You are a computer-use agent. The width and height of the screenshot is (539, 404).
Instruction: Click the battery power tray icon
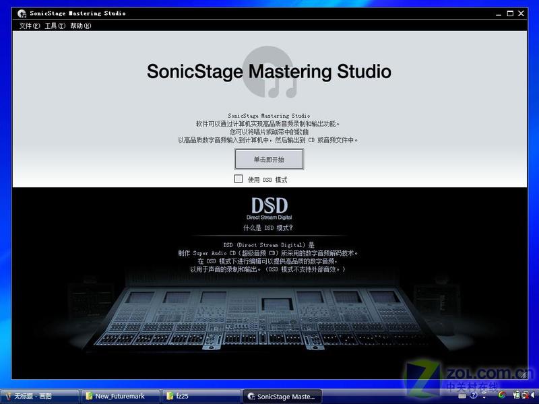tap(517, 395)
